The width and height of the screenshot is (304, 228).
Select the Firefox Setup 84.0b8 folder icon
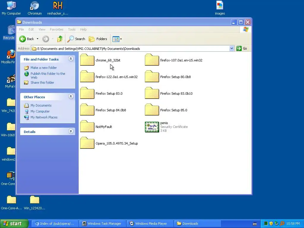[x=87, y=110]
